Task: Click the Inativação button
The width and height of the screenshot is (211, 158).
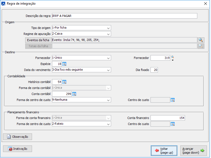Action: pyautogui.click(x=18, y=149)
